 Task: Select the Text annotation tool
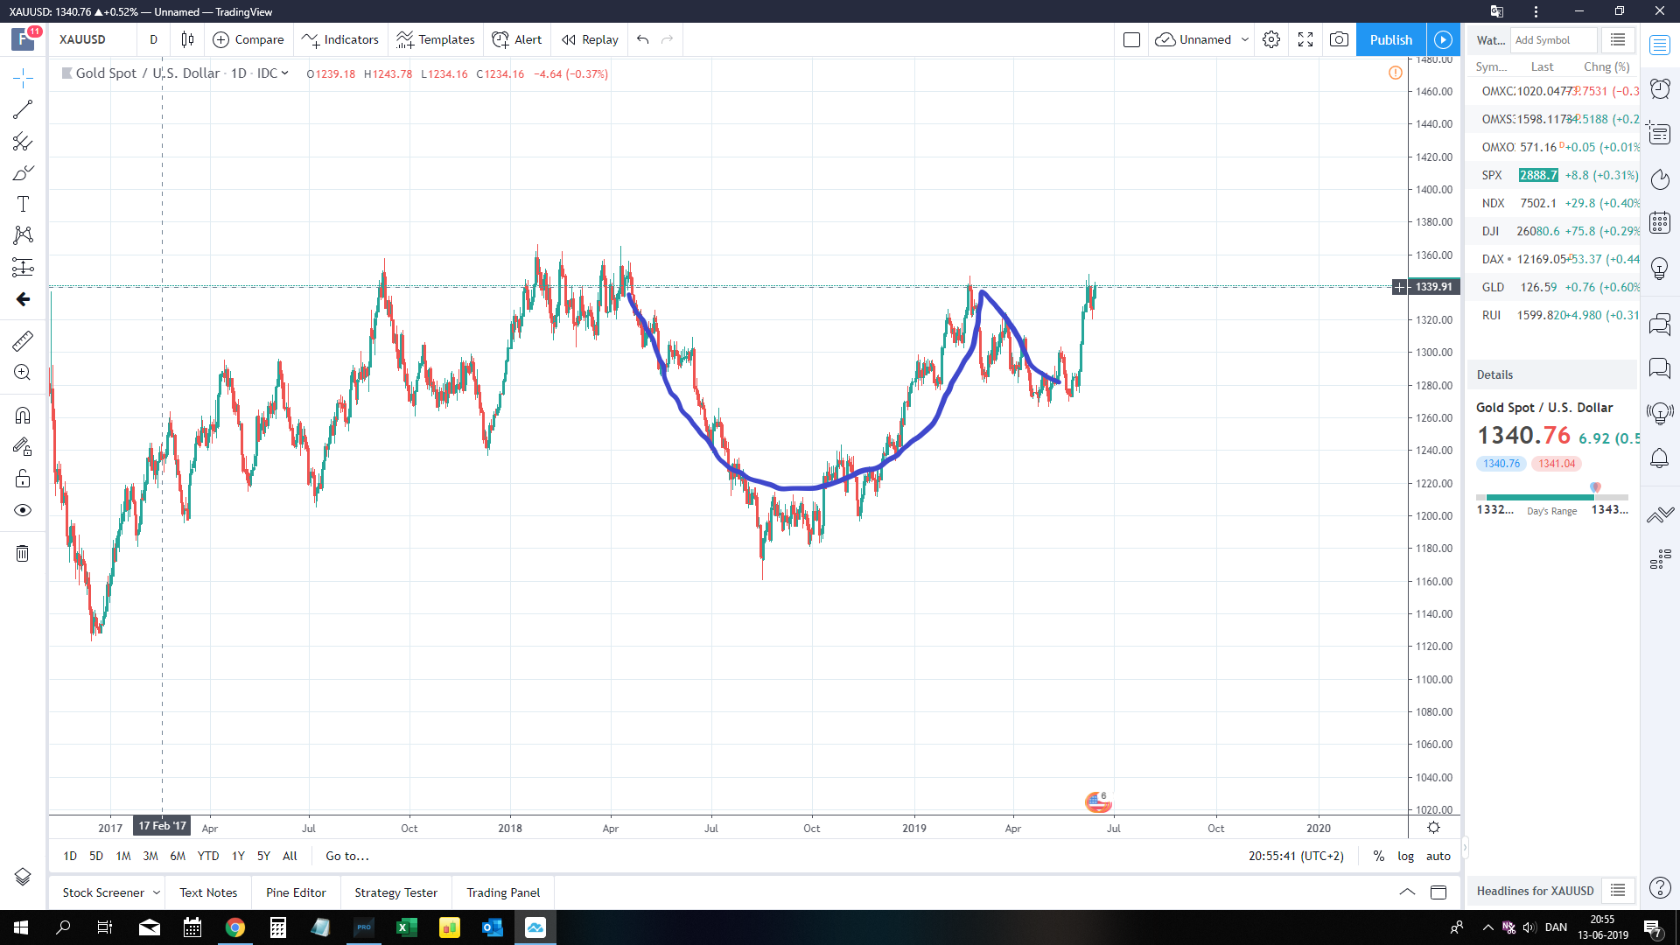[x=23, y=204]
